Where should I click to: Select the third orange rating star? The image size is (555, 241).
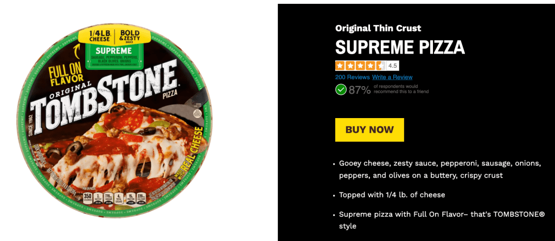pos(360,66)
